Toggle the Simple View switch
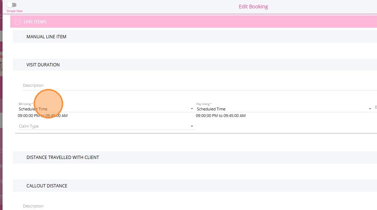The width and height of the screenshot is (377, 210). [12, 5]
